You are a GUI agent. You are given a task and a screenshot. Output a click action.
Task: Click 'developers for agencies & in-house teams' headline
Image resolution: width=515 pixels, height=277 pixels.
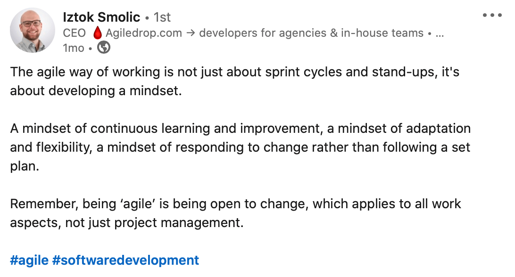(311, 33)
